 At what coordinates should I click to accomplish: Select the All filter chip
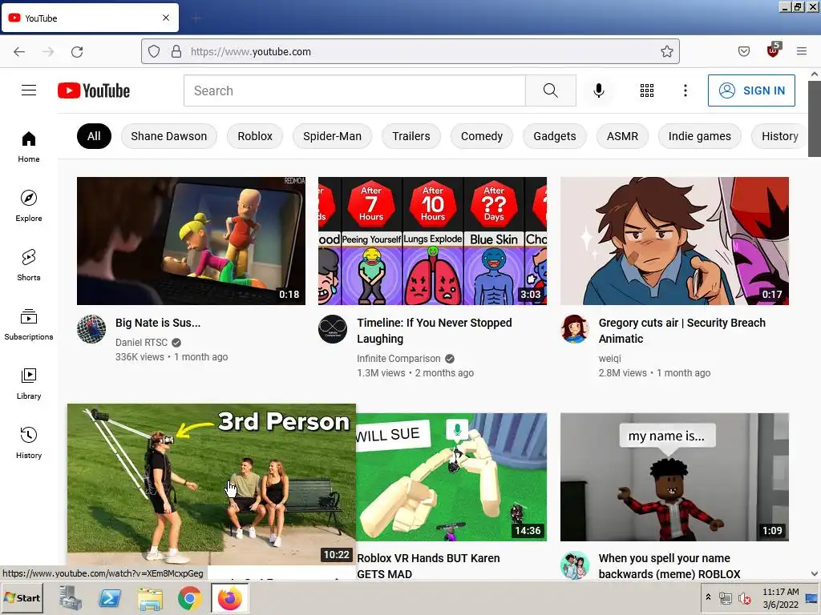pos(94,136)
